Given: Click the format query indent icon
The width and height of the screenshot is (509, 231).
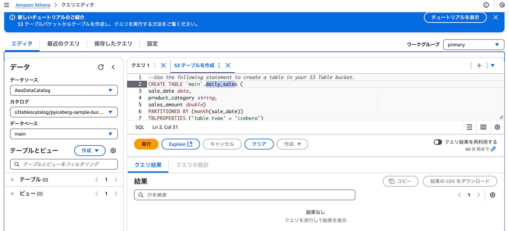Looking at the screenshot, I should click(470, 127).
